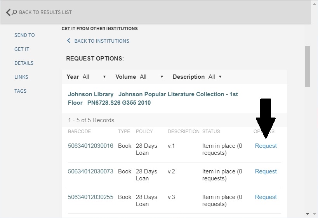Click the back-to-results search arrow icon
This screenshot has width=318, height=218.
(11, 12)
